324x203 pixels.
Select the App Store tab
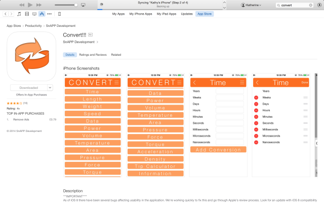[205, 14]
